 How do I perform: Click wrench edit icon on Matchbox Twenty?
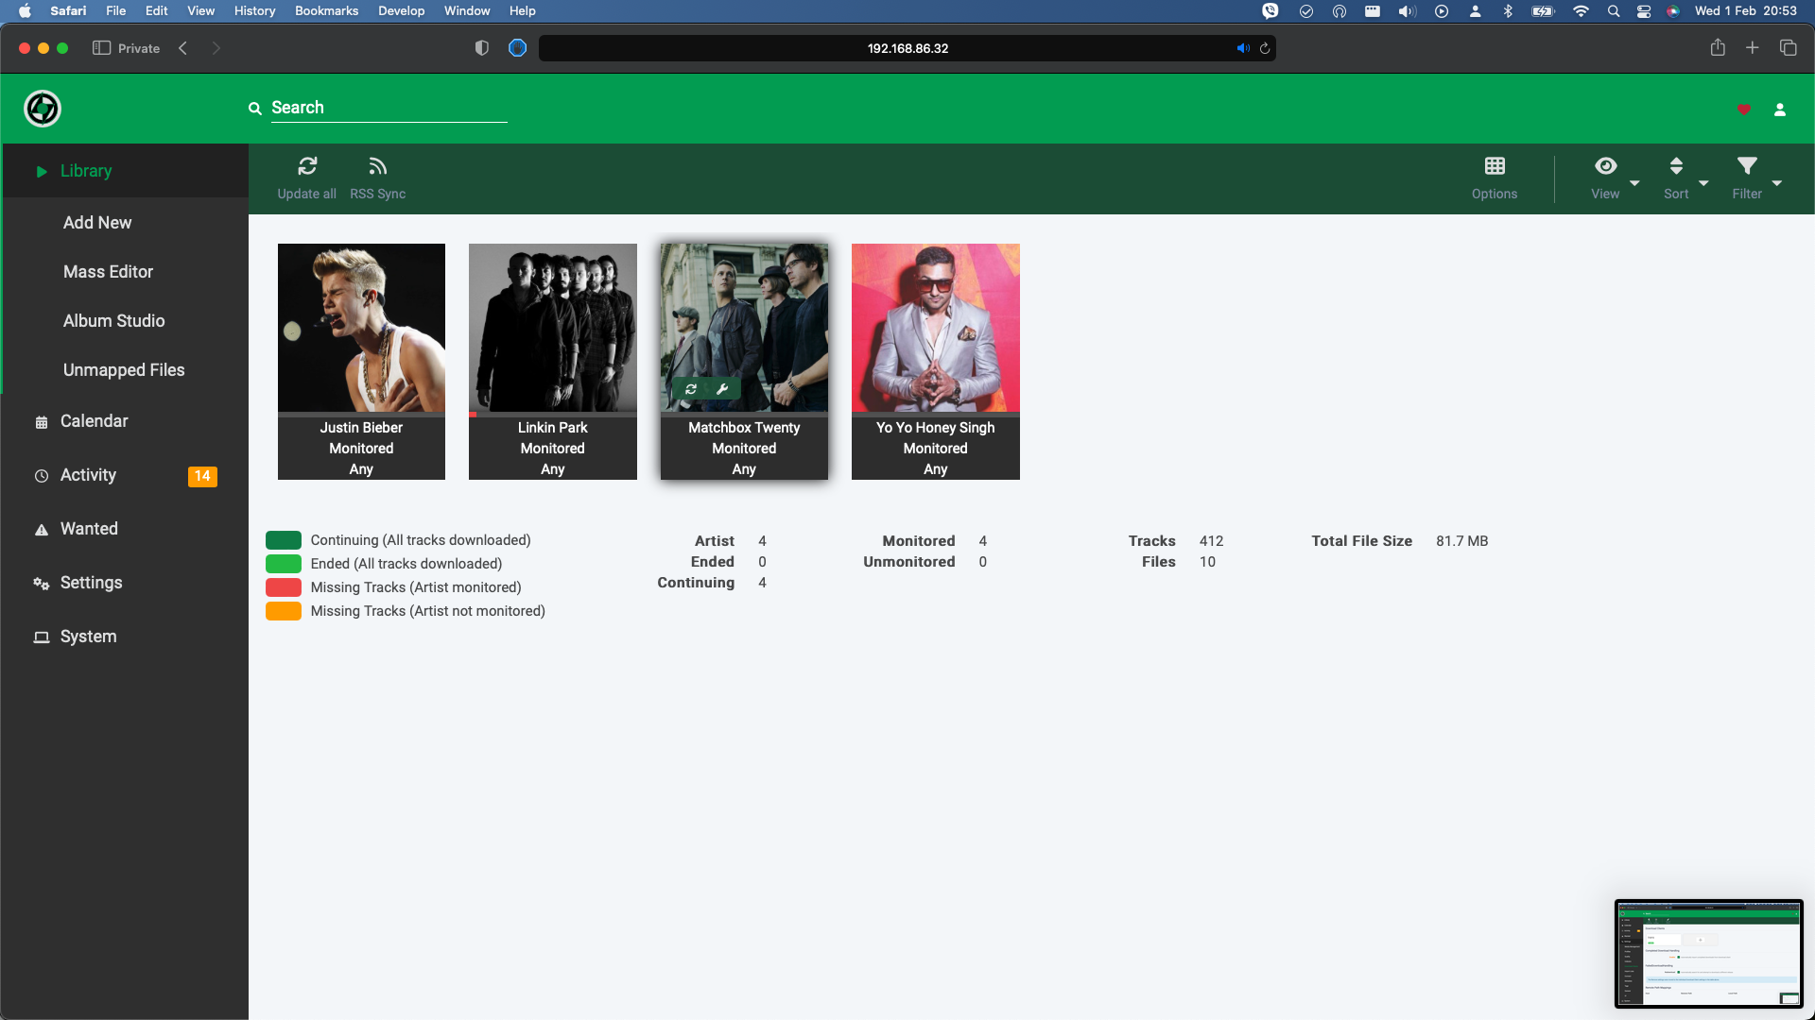click(722, 389)
